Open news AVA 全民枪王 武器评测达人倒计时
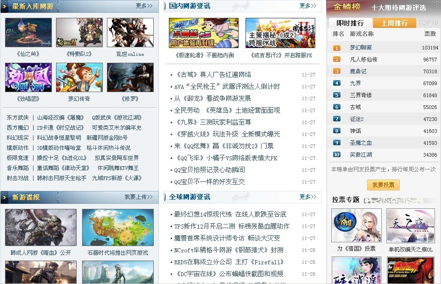 coord(227,87)
